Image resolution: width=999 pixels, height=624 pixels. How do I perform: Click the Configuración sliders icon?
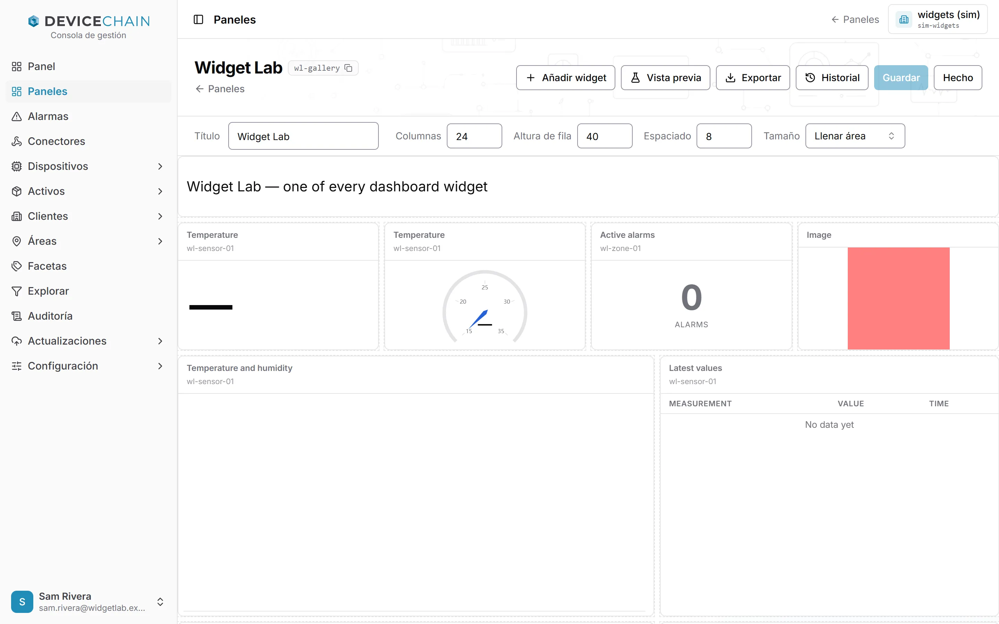(17, 366)
